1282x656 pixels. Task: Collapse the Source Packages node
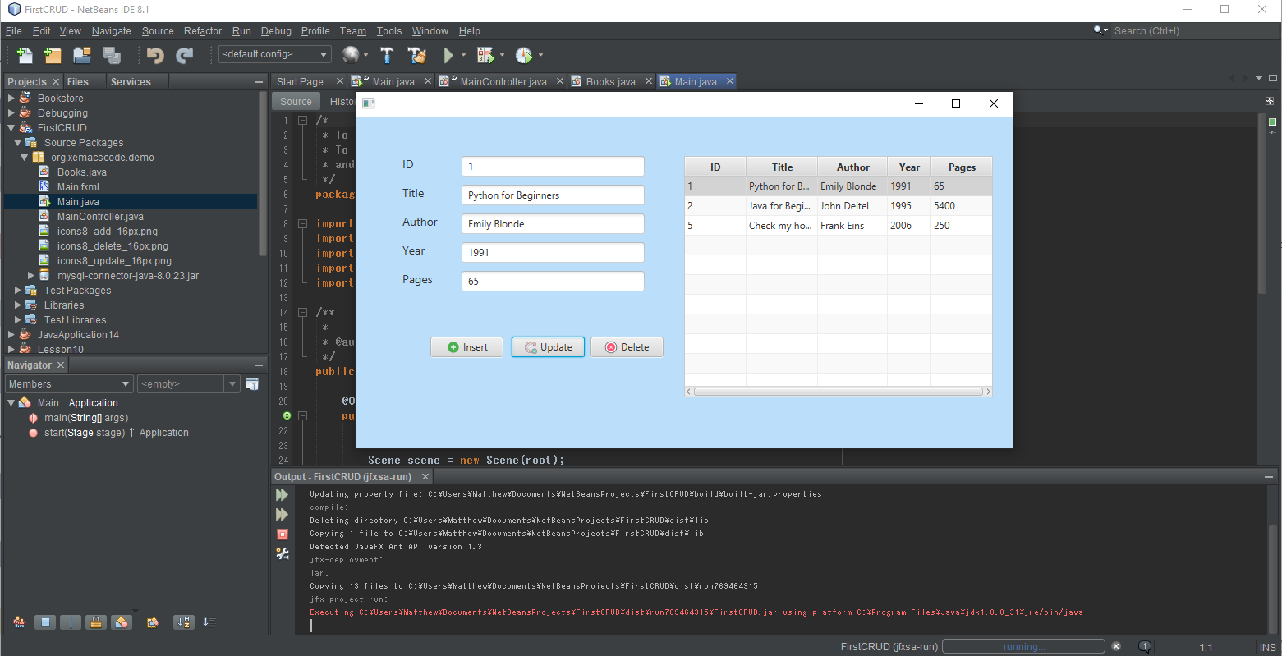pos(17,143)
